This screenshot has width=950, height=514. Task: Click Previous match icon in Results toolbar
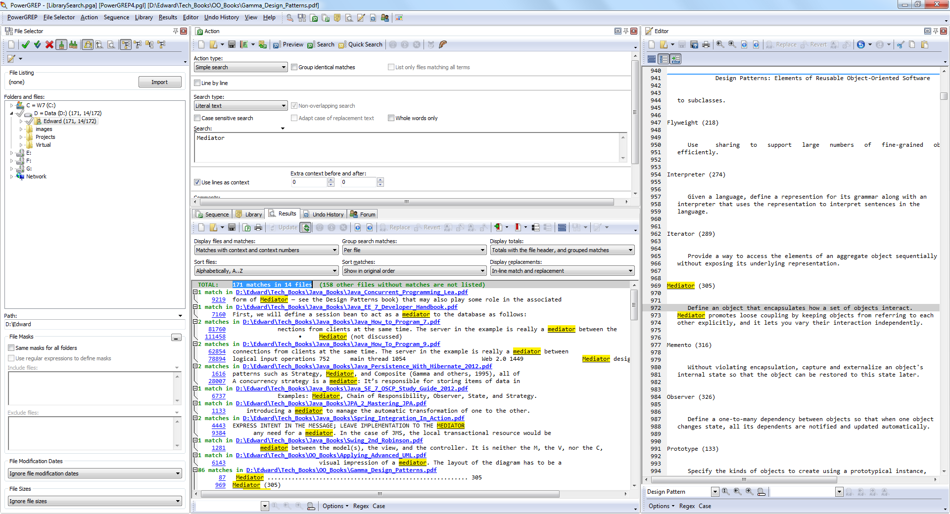tap(358, 227)
